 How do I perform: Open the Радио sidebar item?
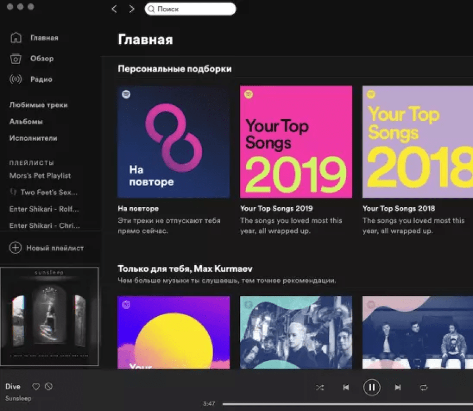point(41,80)
